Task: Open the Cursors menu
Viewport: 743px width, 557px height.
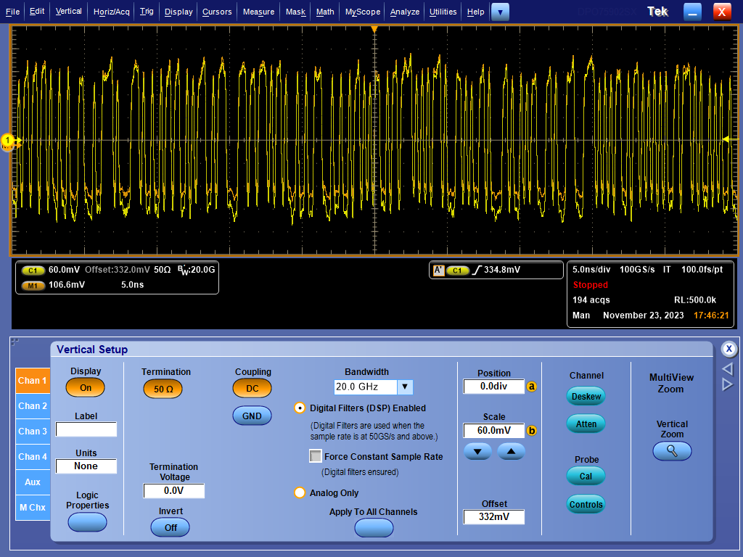Action: (217, 12)
